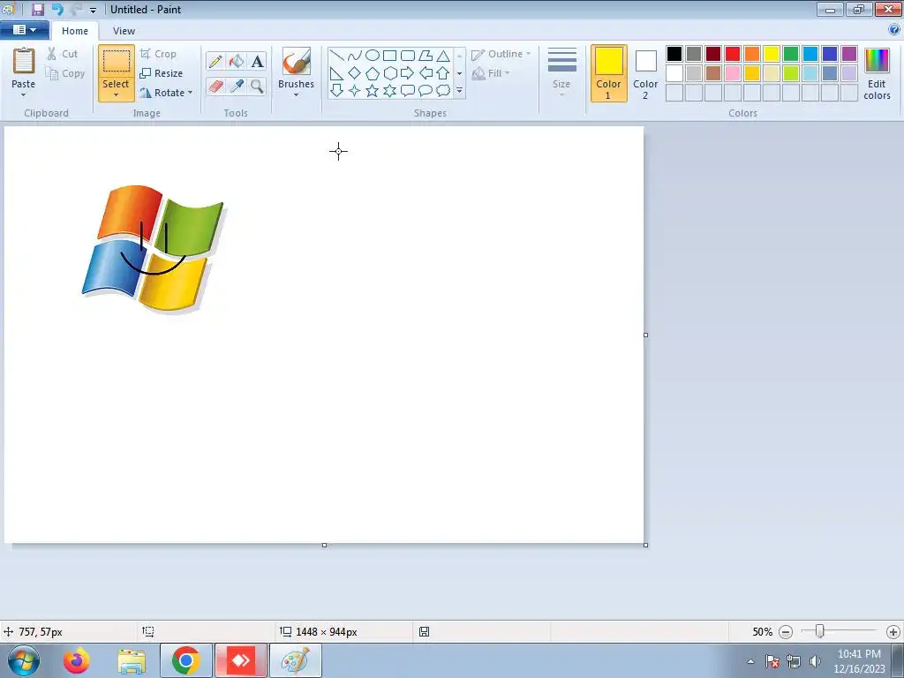Click the Select tool rectangle button
Screen dimensions: 904x678
116,61
